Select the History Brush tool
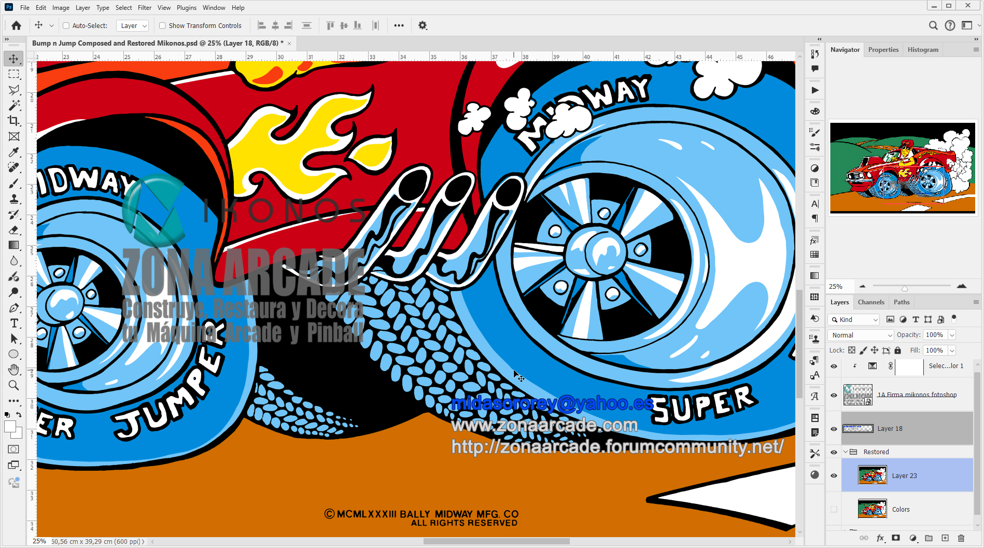 click(14, 214)
